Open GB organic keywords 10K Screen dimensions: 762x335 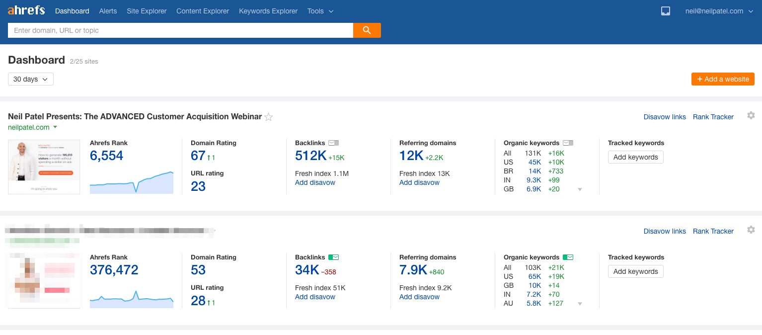(x=534, y=285)
